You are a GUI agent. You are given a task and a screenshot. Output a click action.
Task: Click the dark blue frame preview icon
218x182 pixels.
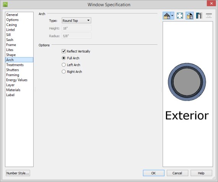coord(199,16)
